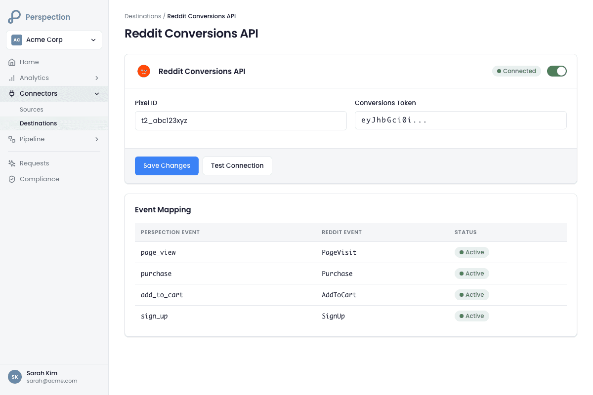The width and height of the screenshot is (593, 395).
Task: Expand the Analytics chevron
Action: coord(97,78)
